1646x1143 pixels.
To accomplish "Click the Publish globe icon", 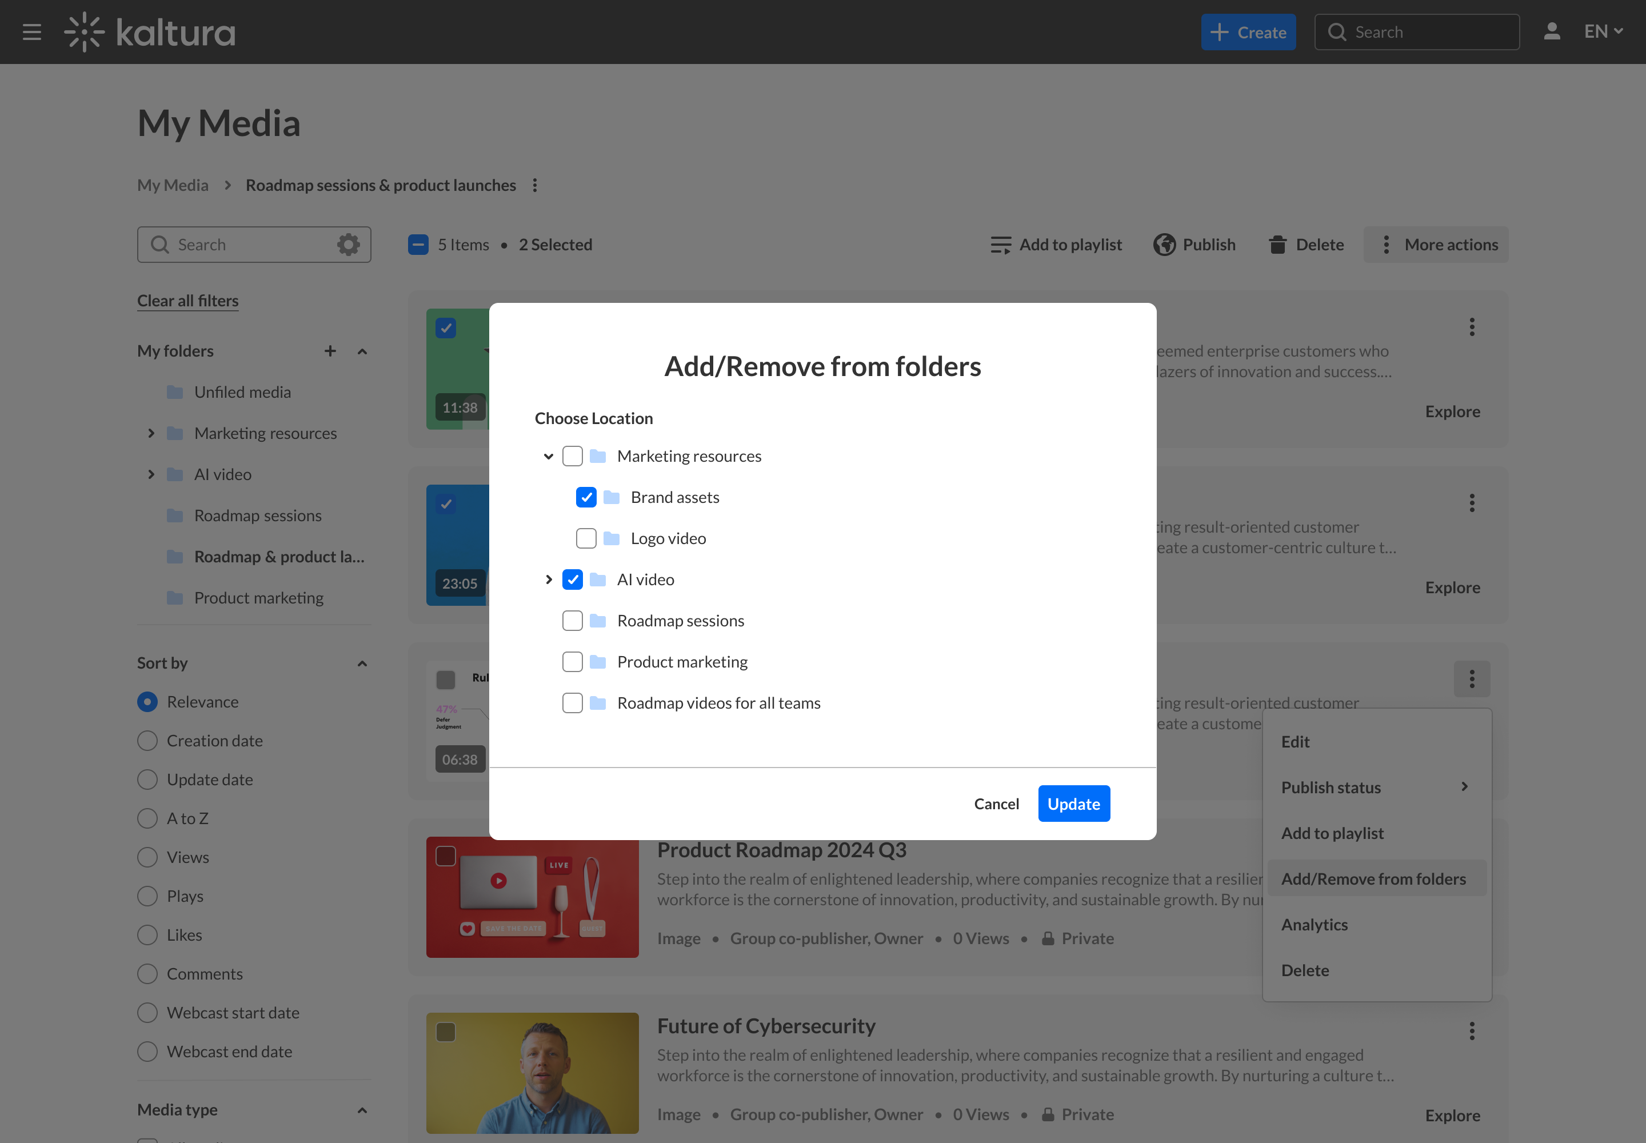I will pyautogui.click(x=1164, y=245).
